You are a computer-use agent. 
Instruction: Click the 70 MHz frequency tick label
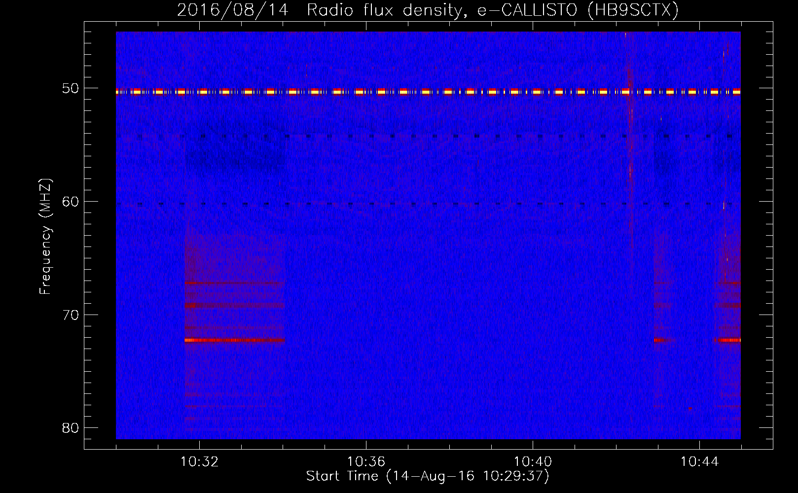coord(71,315)
